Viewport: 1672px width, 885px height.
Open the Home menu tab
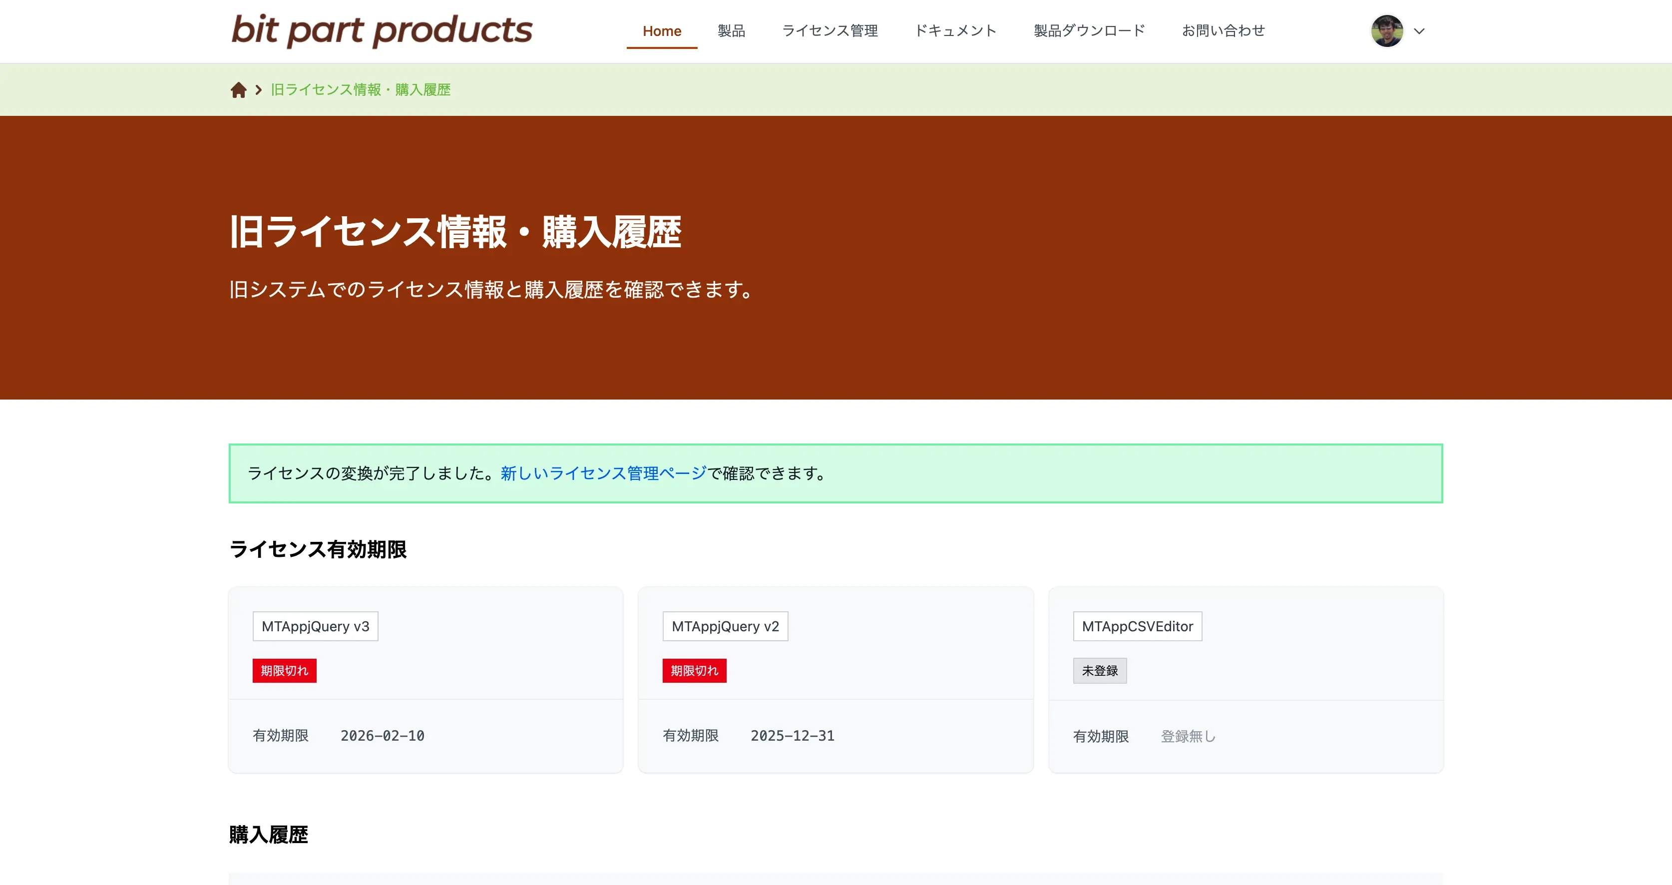(661, 31)
